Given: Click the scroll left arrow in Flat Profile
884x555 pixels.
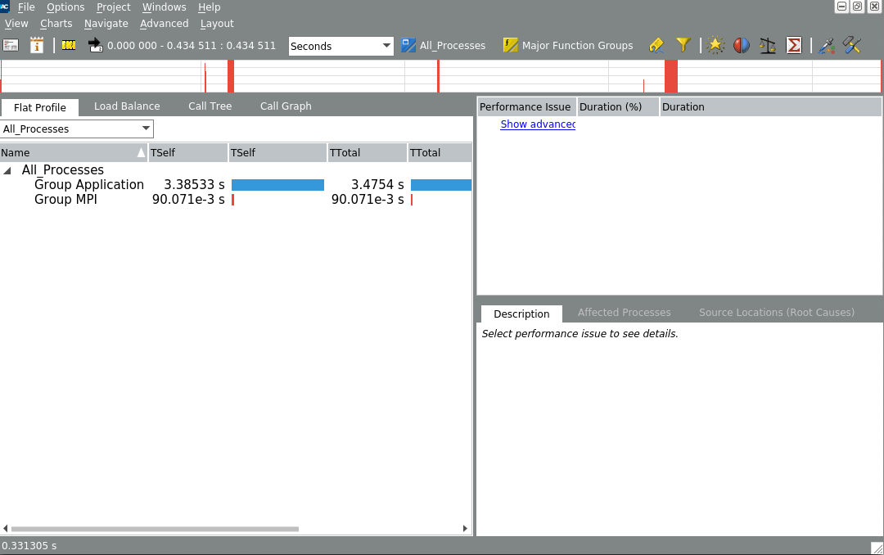Looking at the screenshot, I should (5, 529).
